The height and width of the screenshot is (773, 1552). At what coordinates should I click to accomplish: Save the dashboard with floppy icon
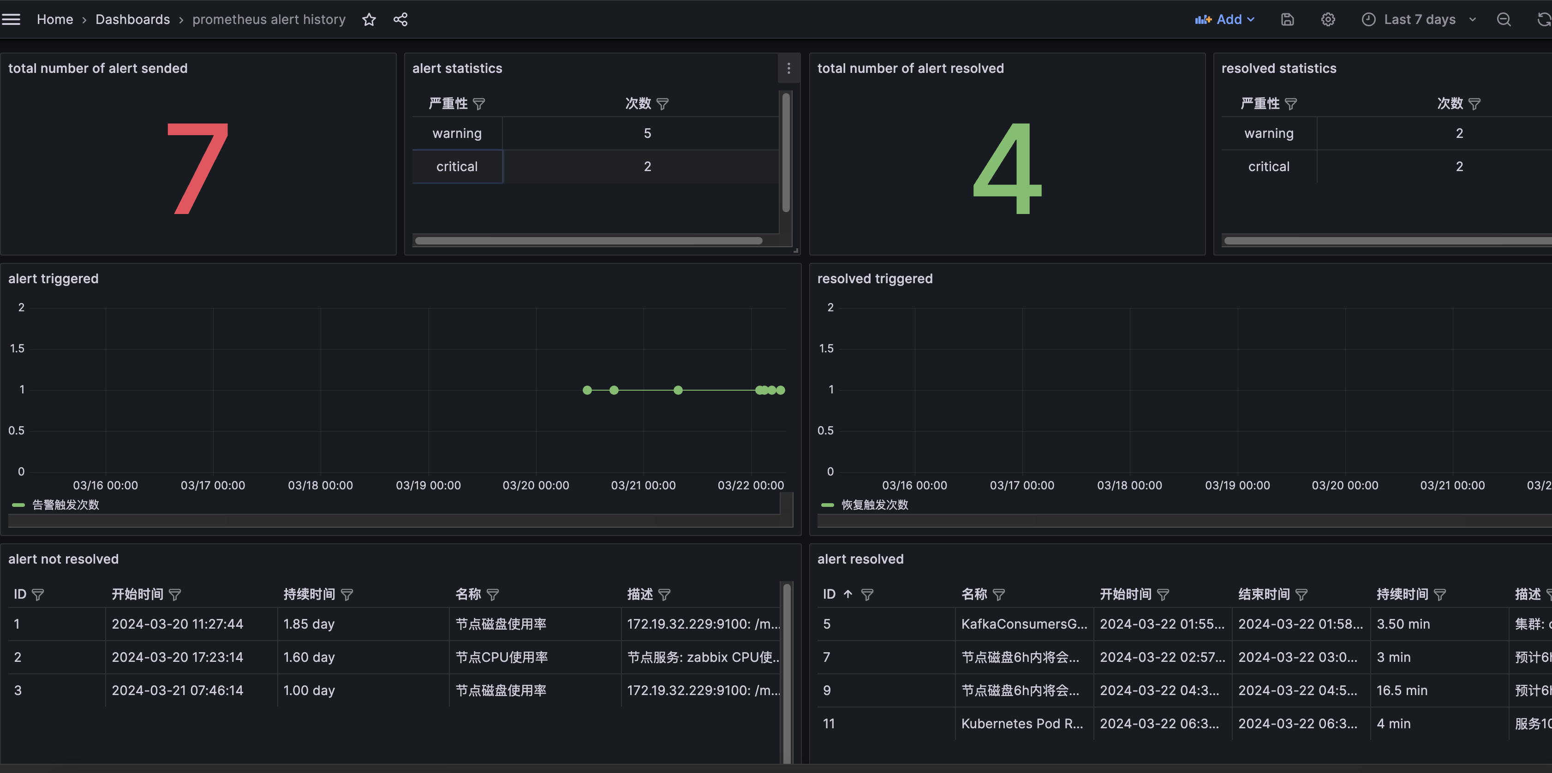(1287, 19)
